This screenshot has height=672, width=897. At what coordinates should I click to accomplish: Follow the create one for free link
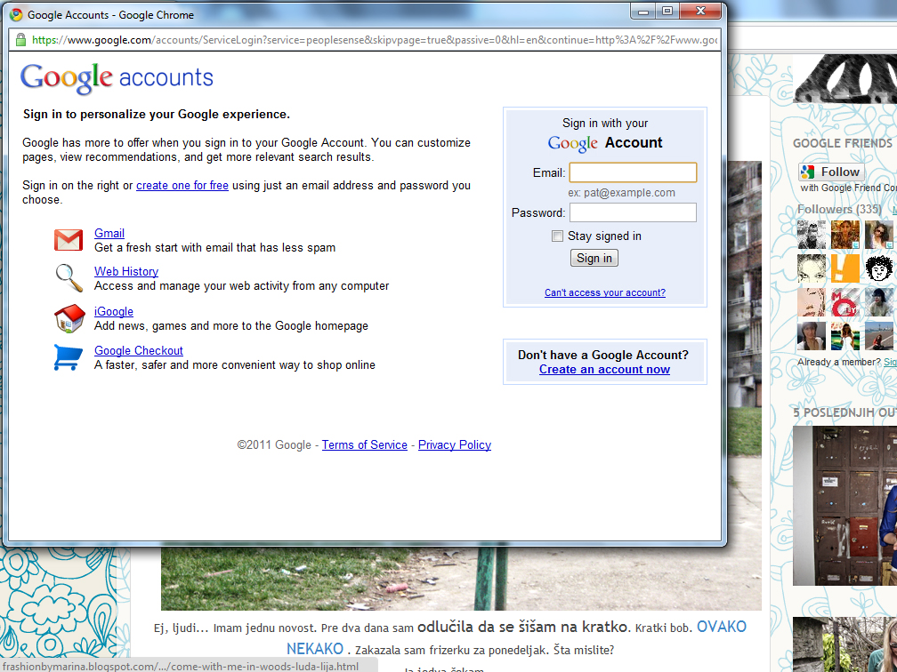[x=182, y=186]
